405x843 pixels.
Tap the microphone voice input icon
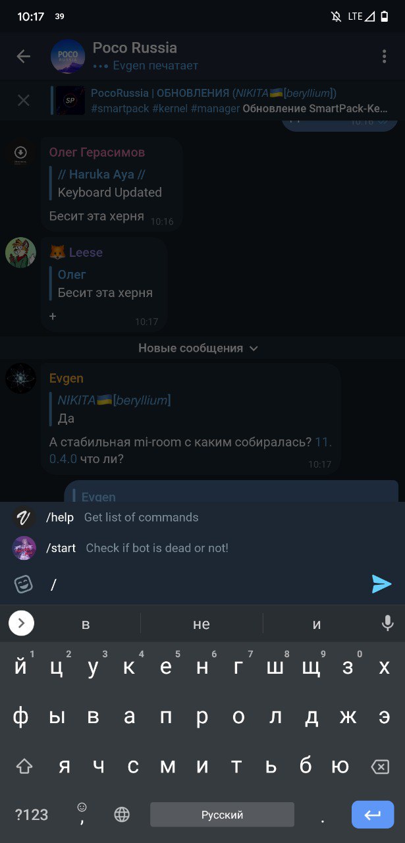[x=387, y=623]
